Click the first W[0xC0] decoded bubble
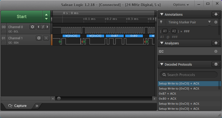The image size is (222, 118). [71, 36]
